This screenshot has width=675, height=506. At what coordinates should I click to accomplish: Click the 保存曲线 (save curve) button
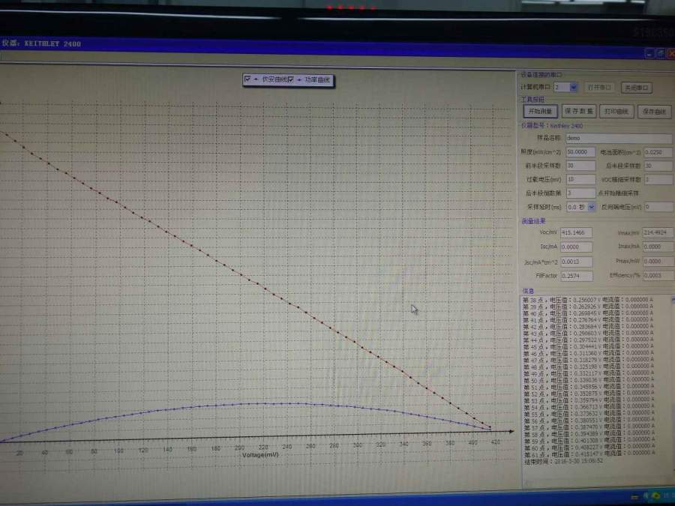click(654, 112)
